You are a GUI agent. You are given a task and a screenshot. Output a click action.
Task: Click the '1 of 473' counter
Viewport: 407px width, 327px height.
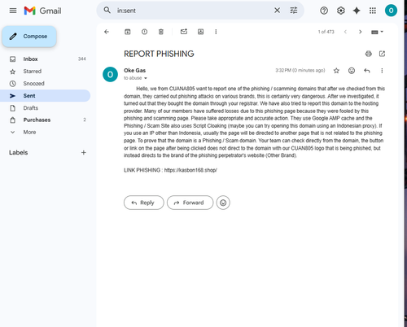326,32
